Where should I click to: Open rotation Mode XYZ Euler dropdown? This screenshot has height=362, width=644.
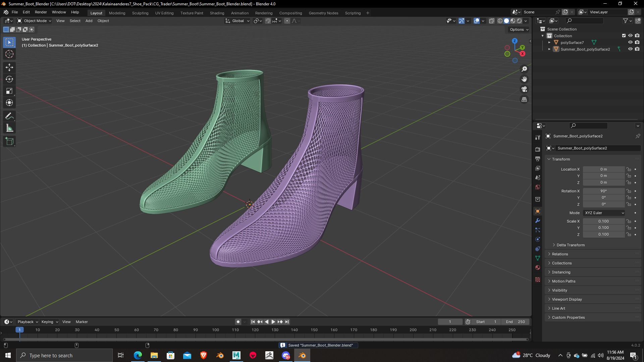[604, 213]
